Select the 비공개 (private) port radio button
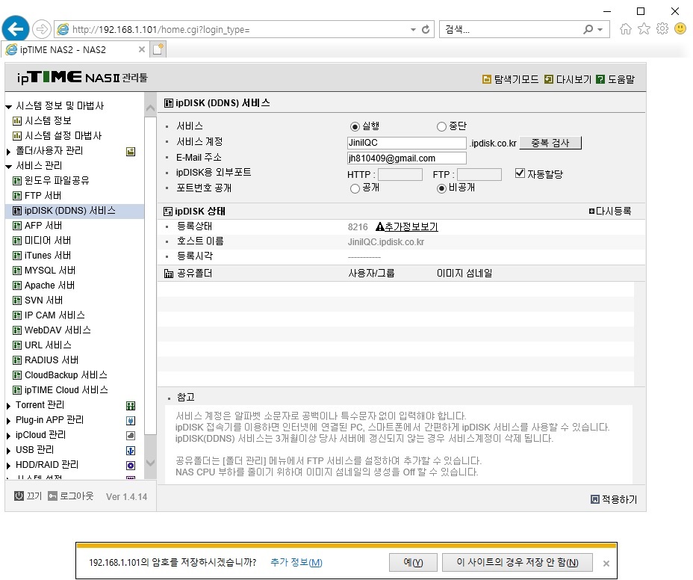693x580 pixels. pos(441,189)
